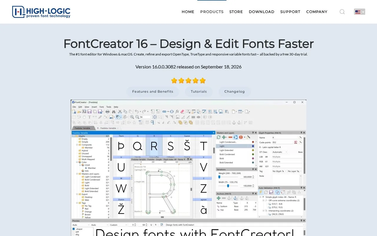Open the US flag language dropdown
377x236 pixels.
(x=360, y=12)
